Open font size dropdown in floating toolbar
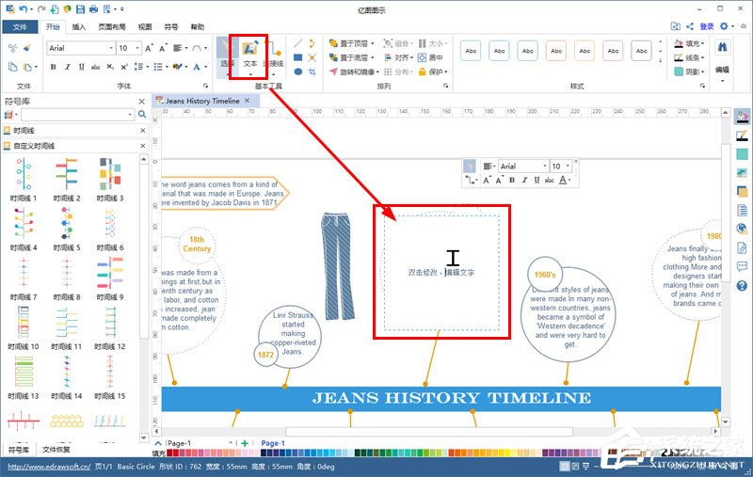Screen dimensions: 753x477 point(568,166)
